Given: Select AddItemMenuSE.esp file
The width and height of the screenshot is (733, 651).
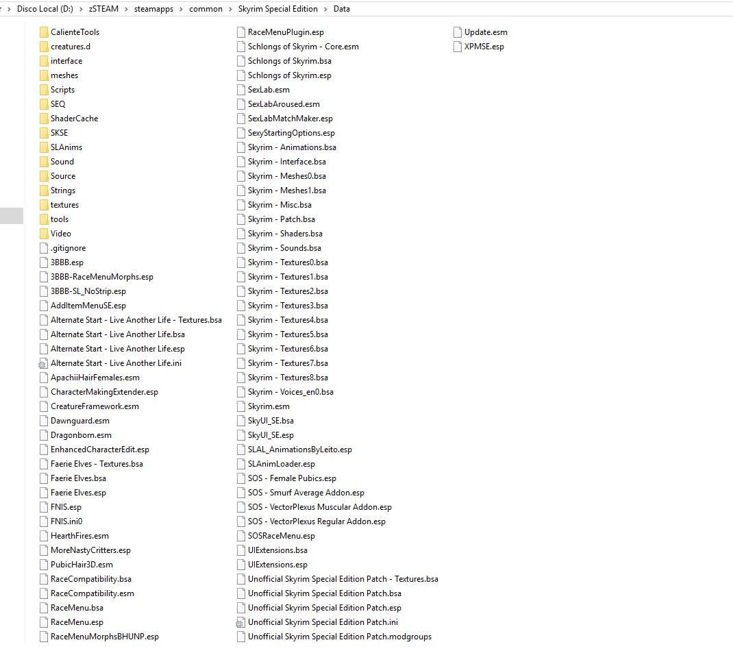Looking at the screenshot, I should click(88, 306).
